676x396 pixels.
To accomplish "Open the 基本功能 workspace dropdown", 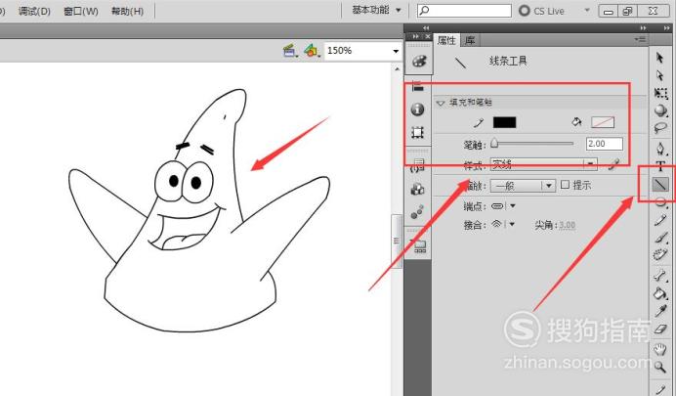I will pos(376,10).
